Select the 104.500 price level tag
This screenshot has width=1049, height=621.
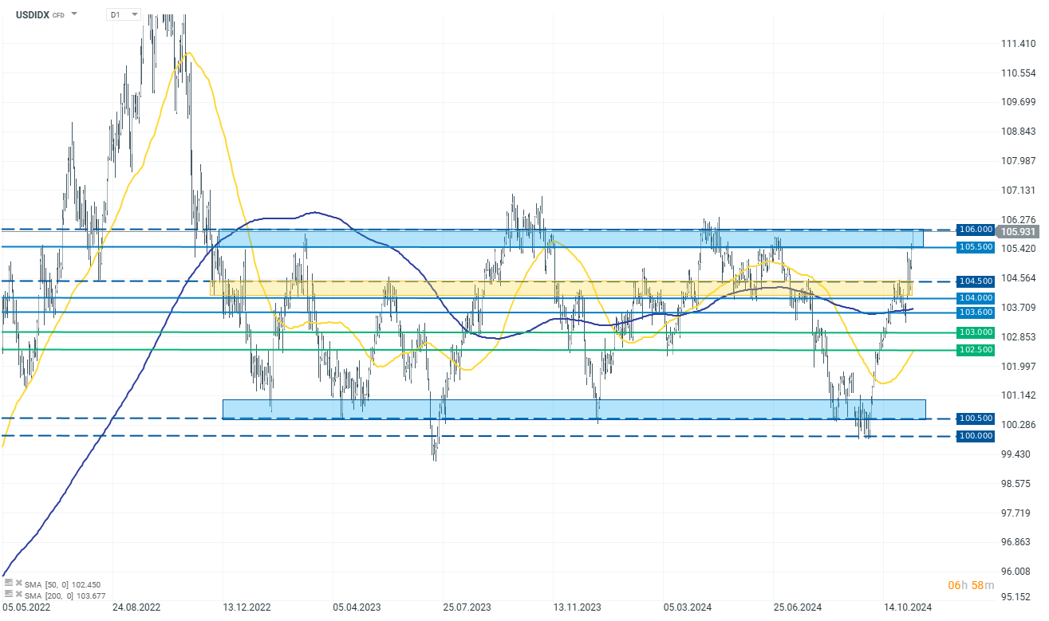(x=977, y=281)
